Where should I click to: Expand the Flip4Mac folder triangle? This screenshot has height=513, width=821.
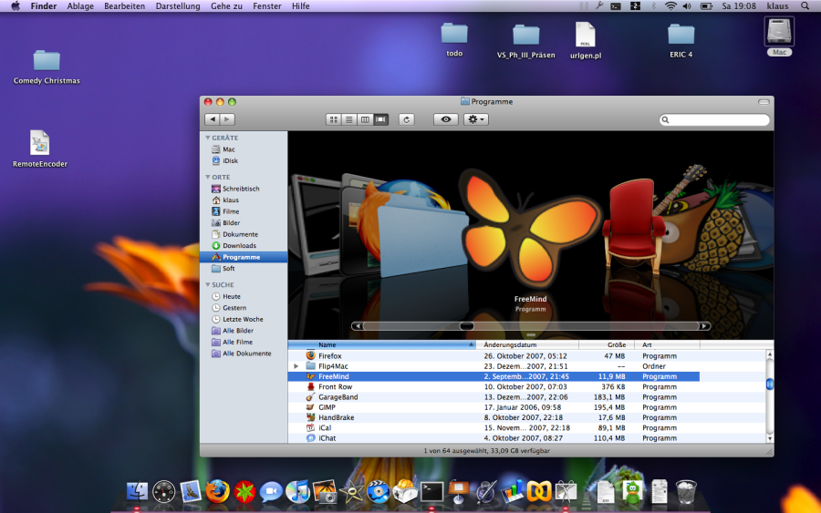pyautogui.click(x=296, y=366)
